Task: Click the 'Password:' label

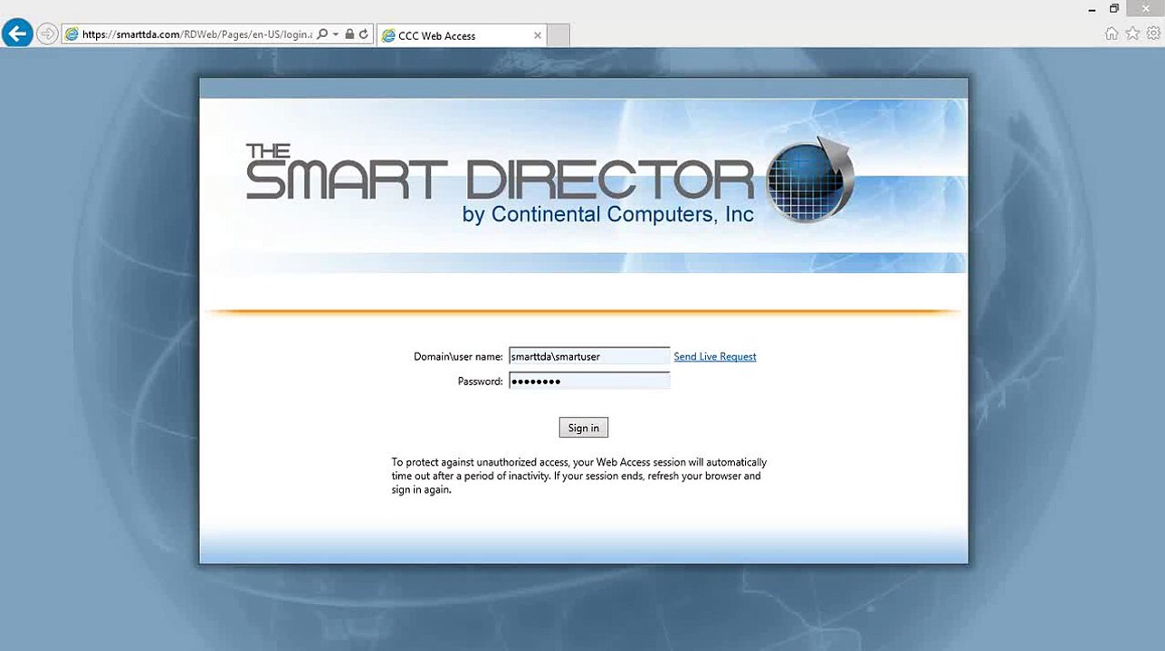Action: click(480, 382)
